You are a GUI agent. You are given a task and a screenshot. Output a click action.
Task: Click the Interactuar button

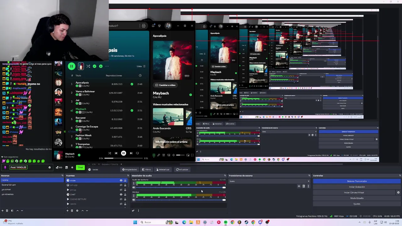point(163,169)
